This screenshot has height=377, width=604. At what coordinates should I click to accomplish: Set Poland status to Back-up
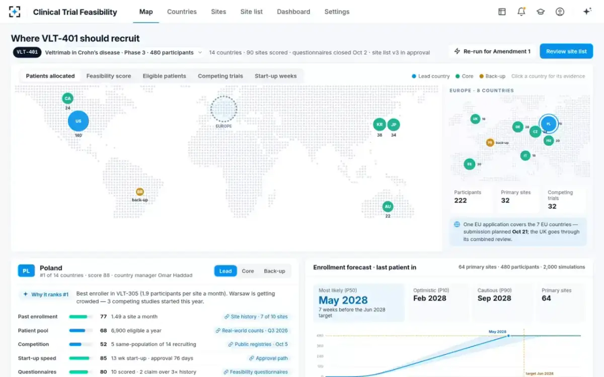coord(274,271)
